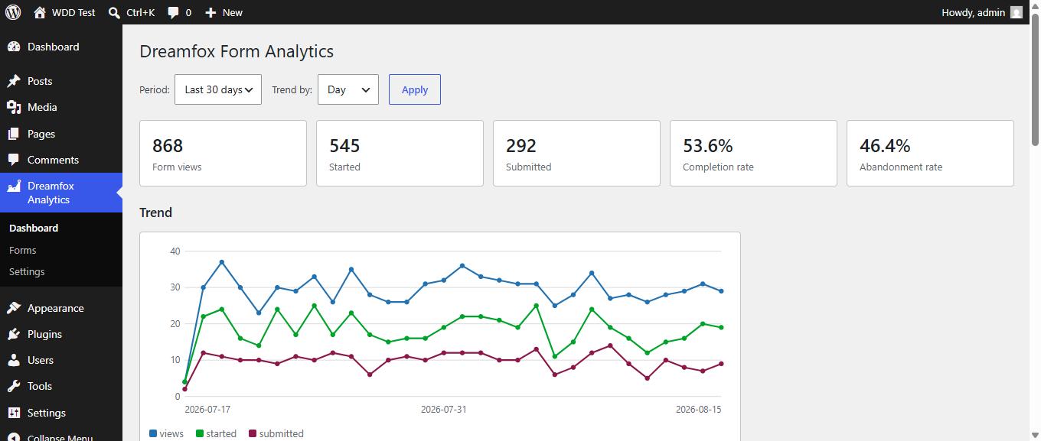1041x441 pixels.
Task: Toggle the submitted series in chart legend
Action: tap(276, 433)
